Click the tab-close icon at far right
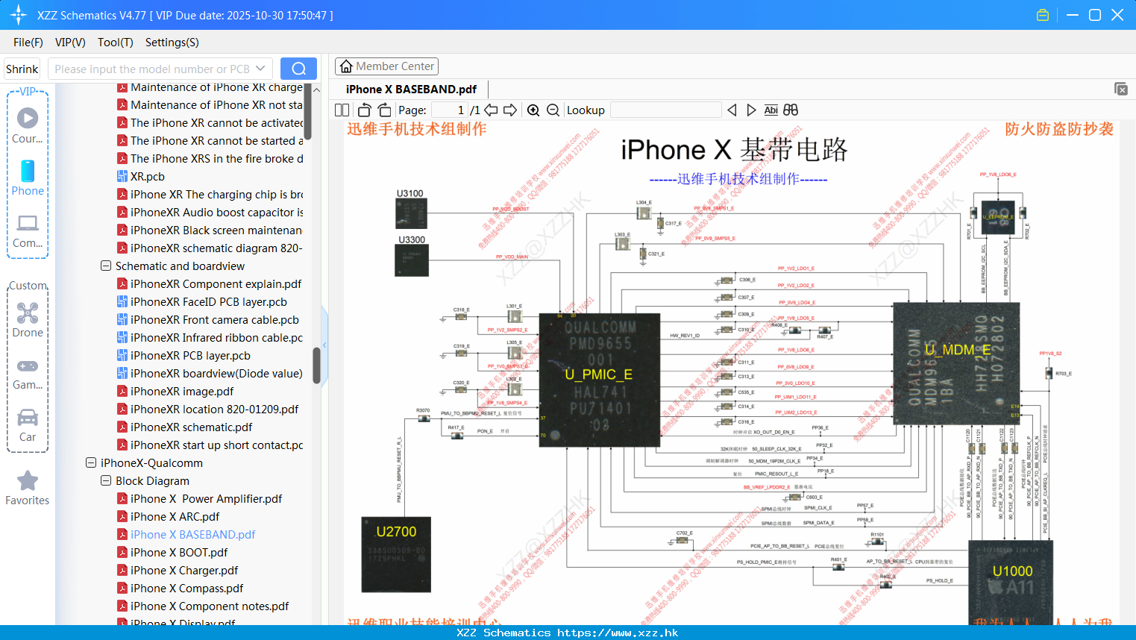This screenshot has height=640, width=1136. [1121, 89]
